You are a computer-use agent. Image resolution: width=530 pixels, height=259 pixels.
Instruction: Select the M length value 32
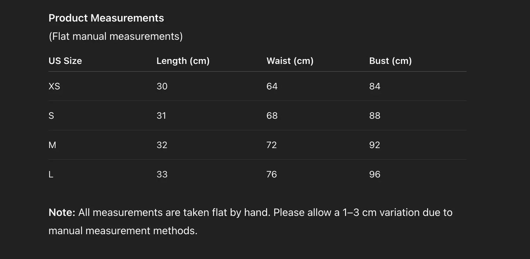162,145
